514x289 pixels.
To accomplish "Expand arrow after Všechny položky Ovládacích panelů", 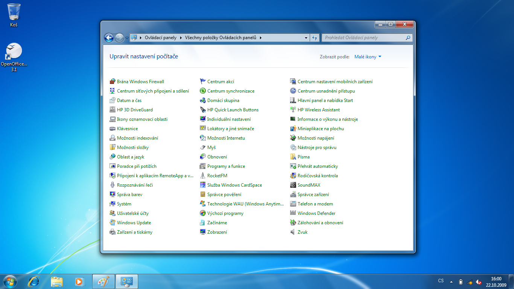I will pos(260,38).
